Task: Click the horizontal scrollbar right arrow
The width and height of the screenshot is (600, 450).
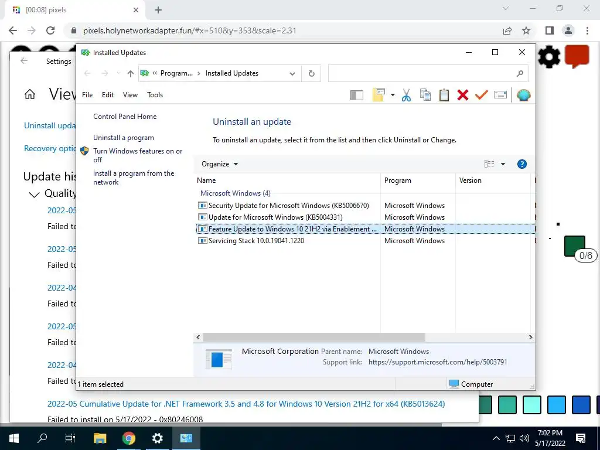Action: coord(530,337)
